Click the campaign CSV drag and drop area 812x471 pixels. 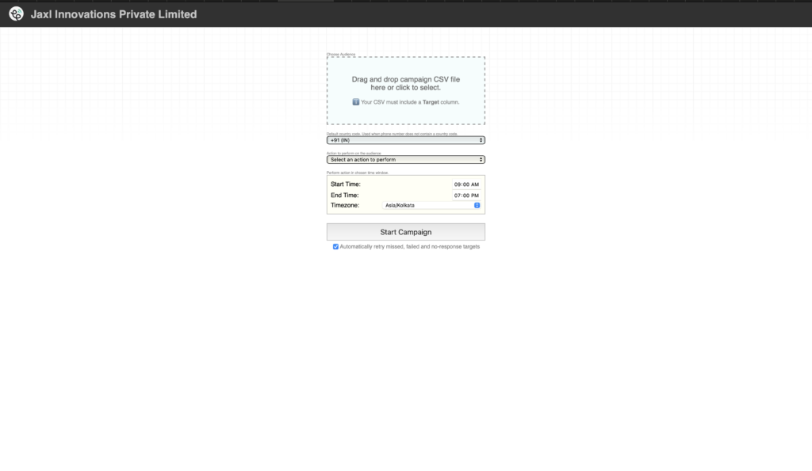click(405, 90)
